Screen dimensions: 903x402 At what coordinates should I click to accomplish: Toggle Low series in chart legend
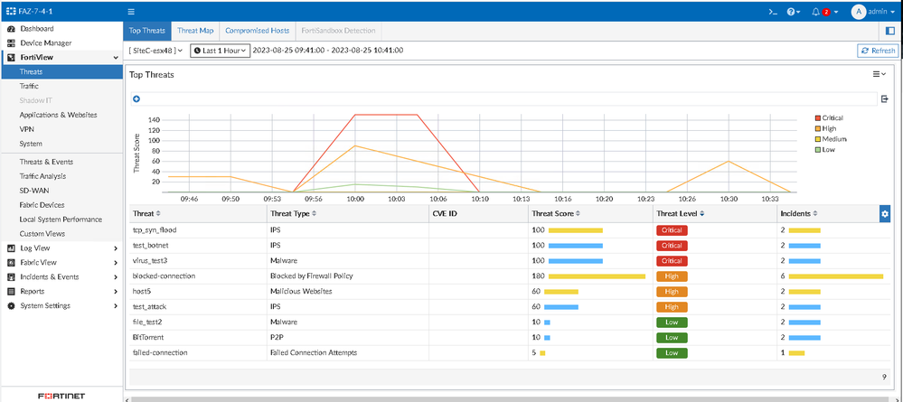point(827,150)
